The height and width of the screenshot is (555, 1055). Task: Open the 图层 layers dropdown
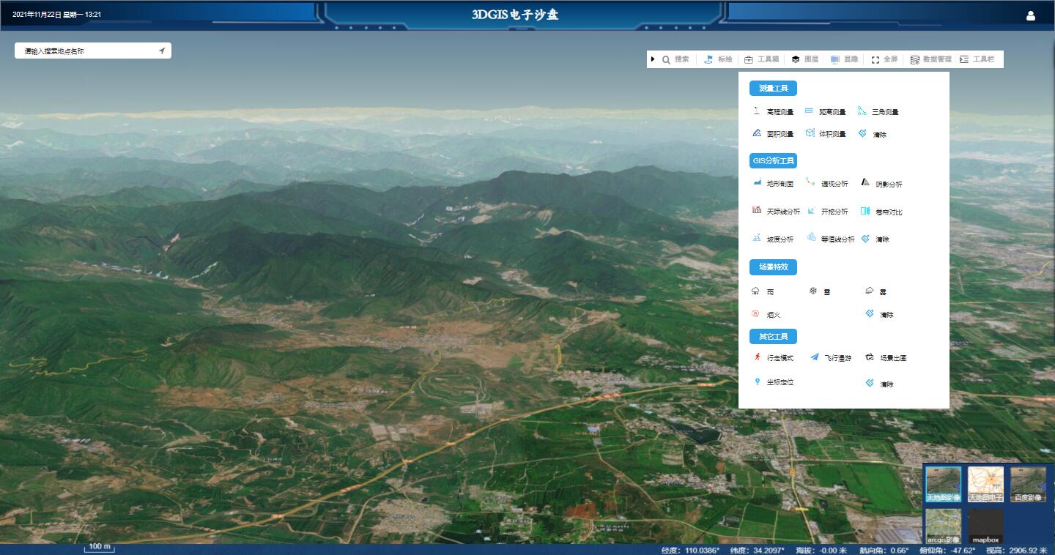click(804, 59)
